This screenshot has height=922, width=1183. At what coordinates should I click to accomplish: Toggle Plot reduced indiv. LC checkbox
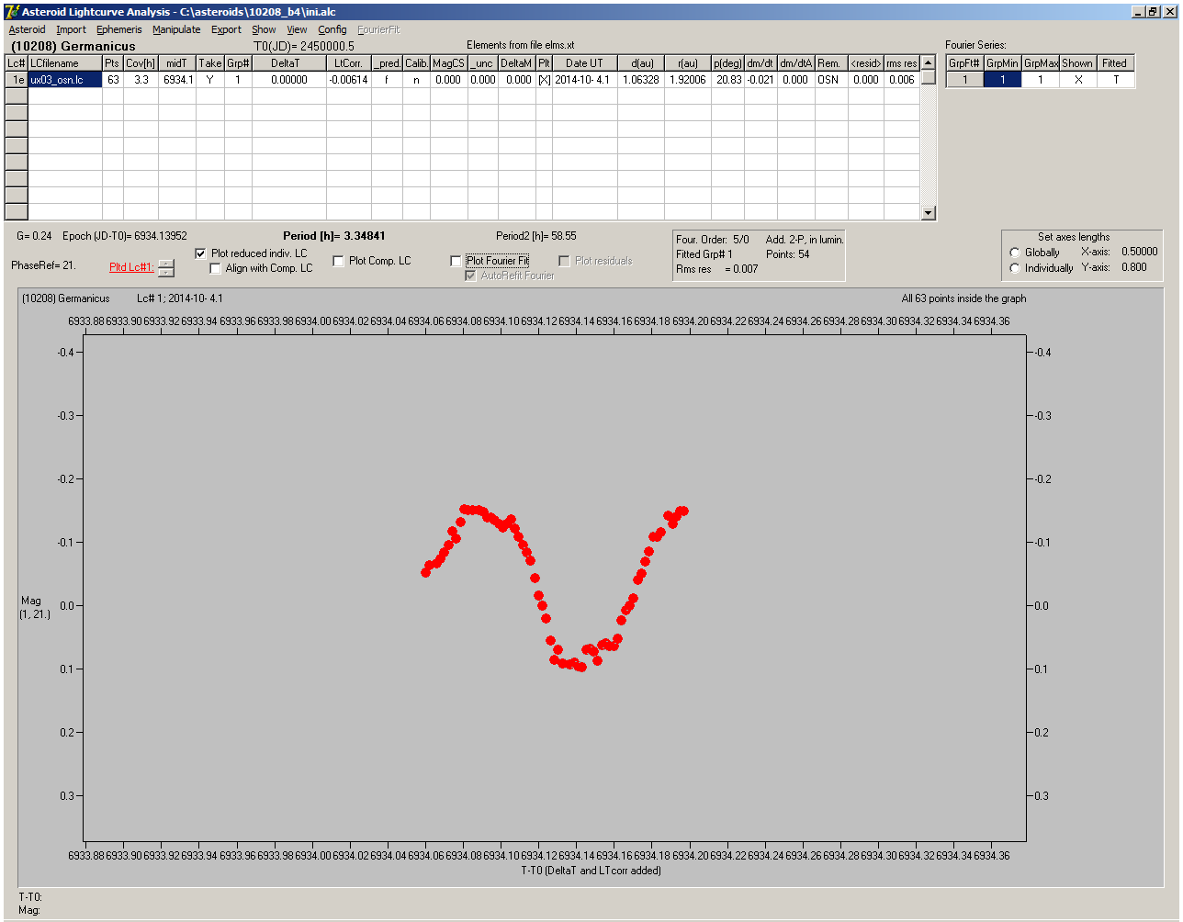(201, 253)
